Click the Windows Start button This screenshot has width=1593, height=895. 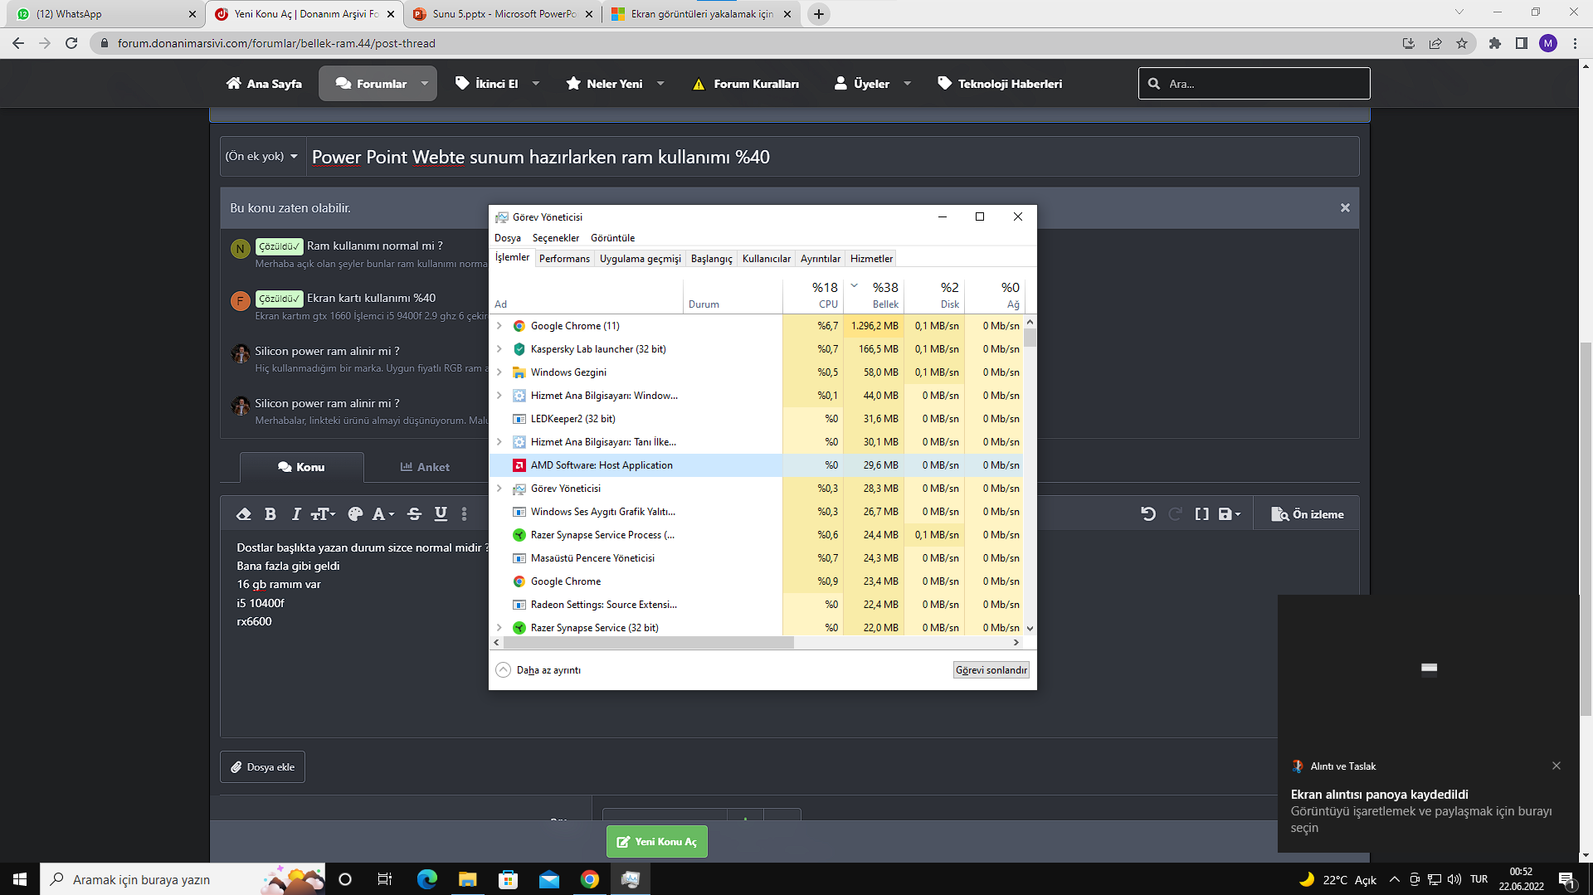click(20, 879)
